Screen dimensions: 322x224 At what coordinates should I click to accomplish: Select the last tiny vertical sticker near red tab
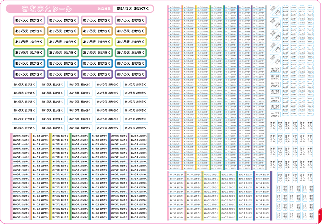coord(311,215)
